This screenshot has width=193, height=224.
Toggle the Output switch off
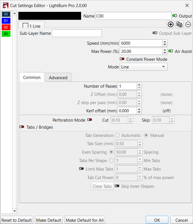(x=175, y=16)
